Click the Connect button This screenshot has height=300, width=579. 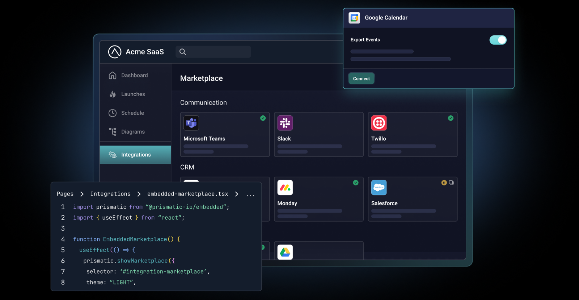click(361, 78)
